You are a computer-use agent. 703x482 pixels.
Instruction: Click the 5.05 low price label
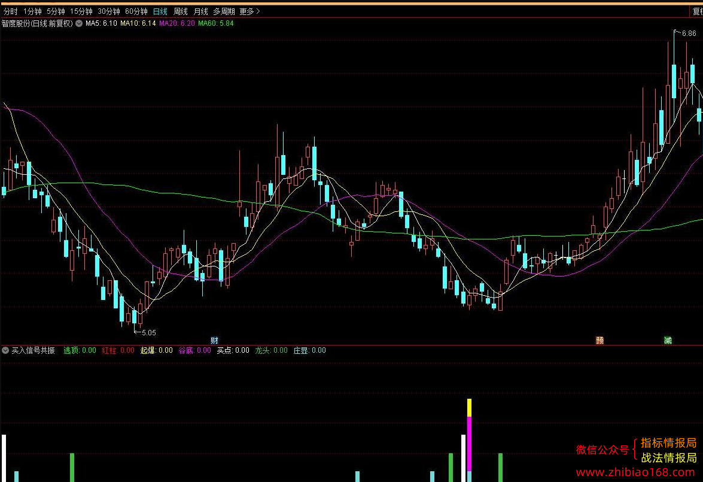pos(149,332)
